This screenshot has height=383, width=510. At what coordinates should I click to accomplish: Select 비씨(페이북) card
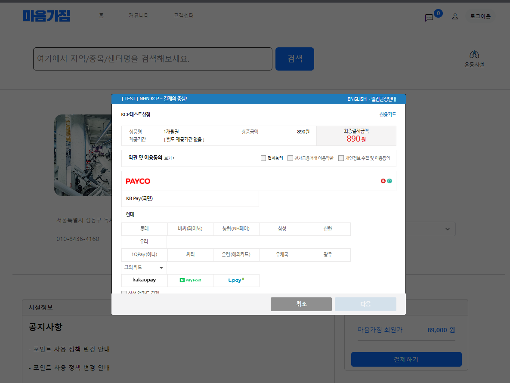click(190, 229)
